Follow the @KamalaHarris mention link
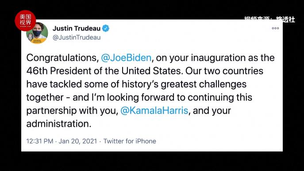 click(x=154, y=110)
